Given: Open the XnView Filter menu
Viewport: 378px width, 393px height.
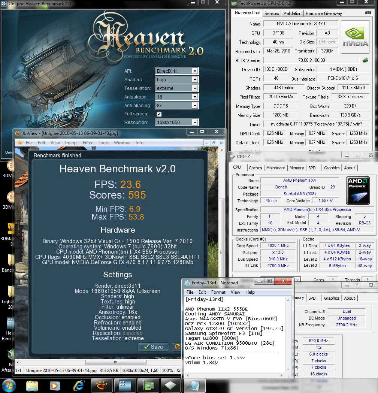Looking at the screenshot, I should (x=88, y=143).
